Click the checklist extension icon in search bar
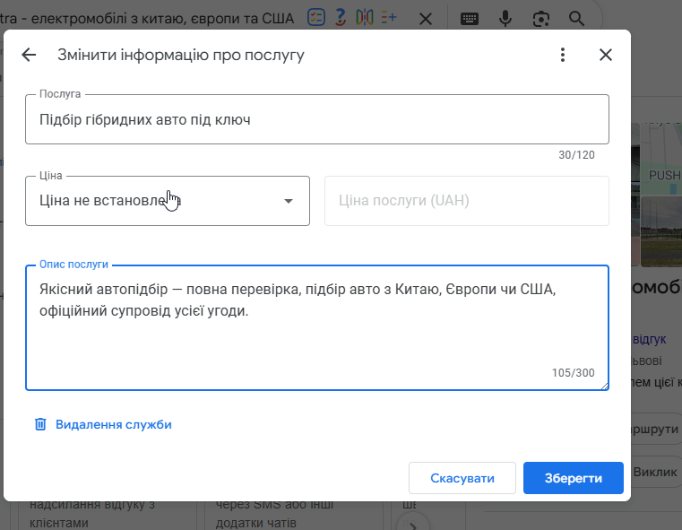Viewport: 682px width, 530px height. coord(316,17)
